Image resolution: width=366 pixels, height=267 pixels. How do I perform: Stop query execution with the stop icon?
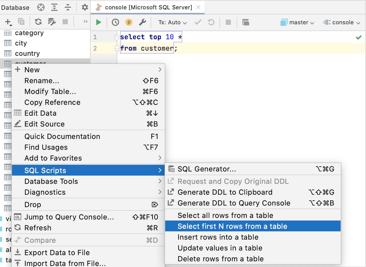[228, 22]
